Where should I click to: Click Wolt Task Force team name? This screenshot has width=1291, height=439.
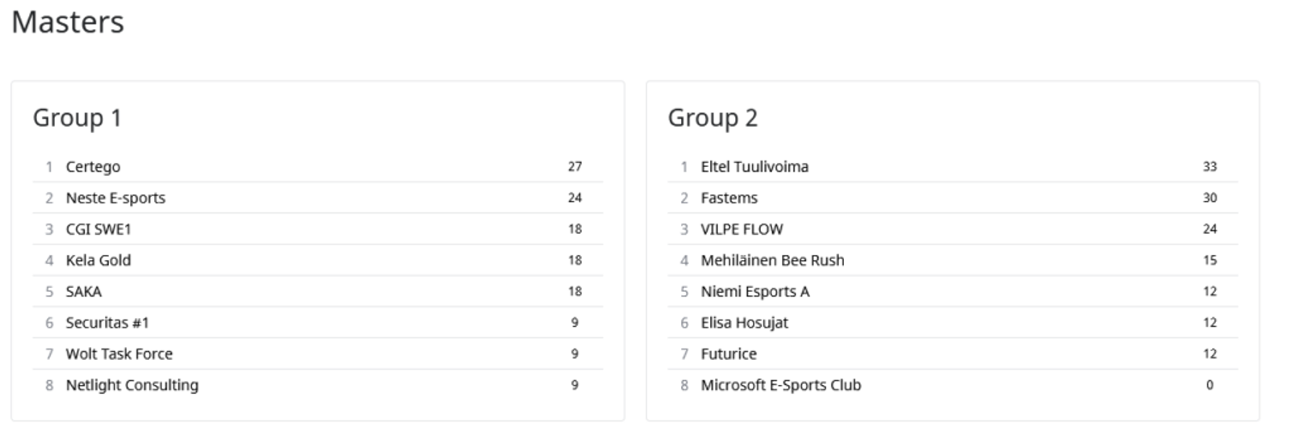[x=119, y=354]
